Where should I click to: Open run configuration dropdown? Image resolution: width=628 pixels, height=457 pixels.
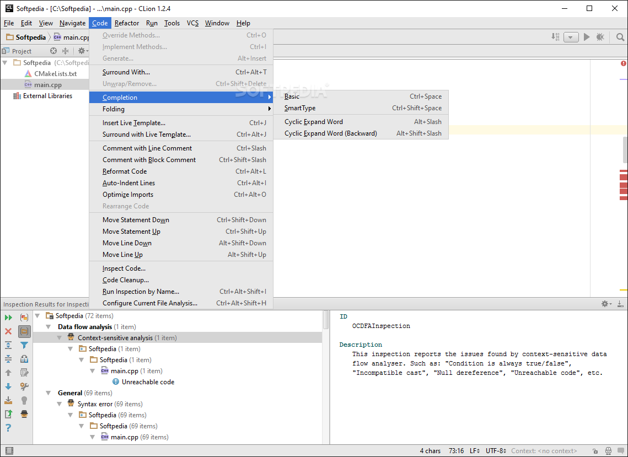coord(571,37)
